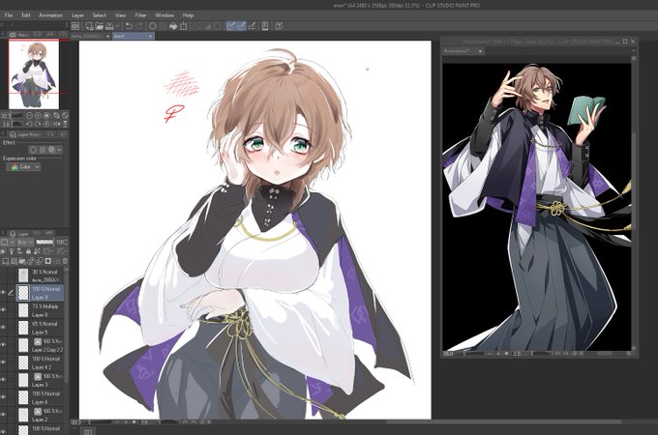
Task: Click the Clear (circle) toolbar icon
Action: 153,26
